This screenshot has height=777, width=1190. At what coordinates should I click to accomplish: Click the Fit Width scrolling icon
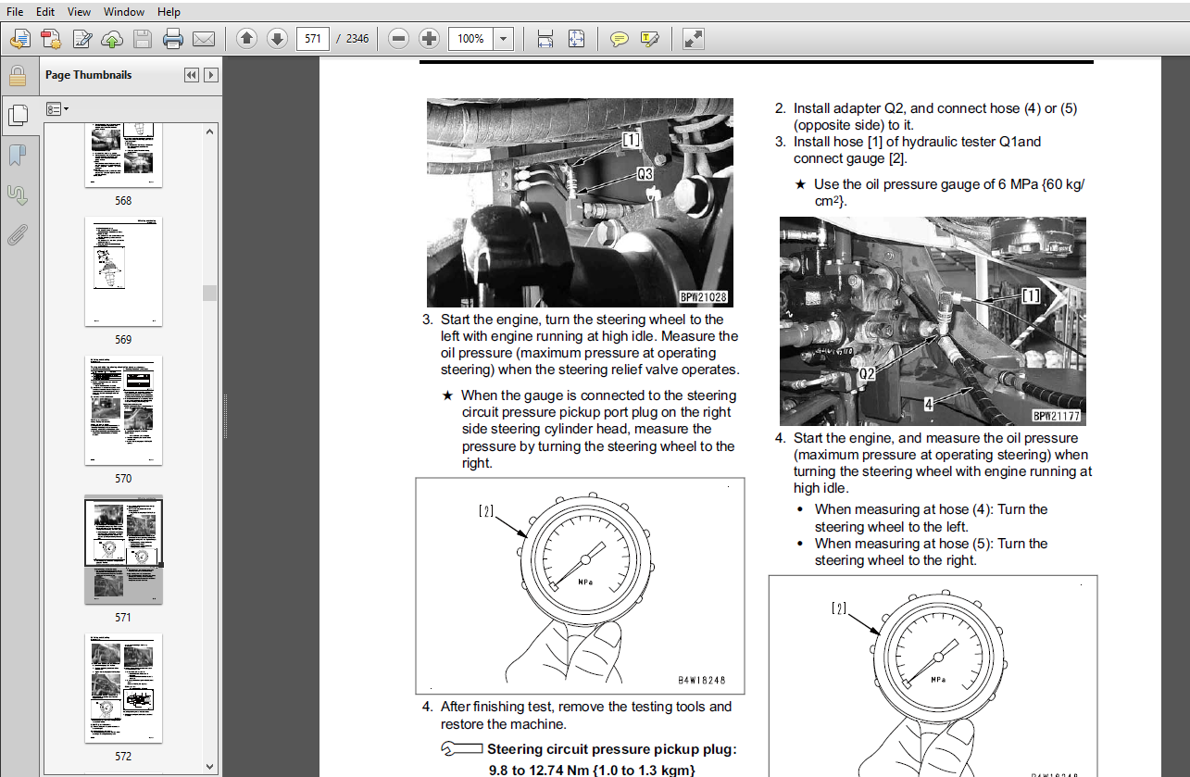tap(545, 39)
